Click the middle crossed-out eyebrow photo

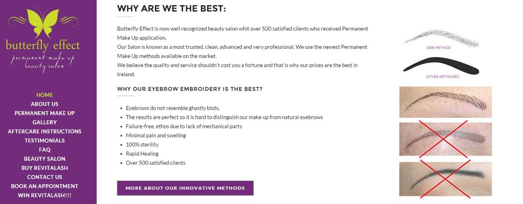click(x=445, y=139)
